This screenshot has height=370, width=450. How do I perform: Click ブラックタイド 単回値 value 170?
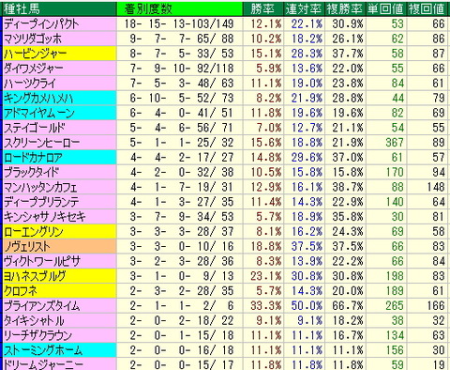395,172
